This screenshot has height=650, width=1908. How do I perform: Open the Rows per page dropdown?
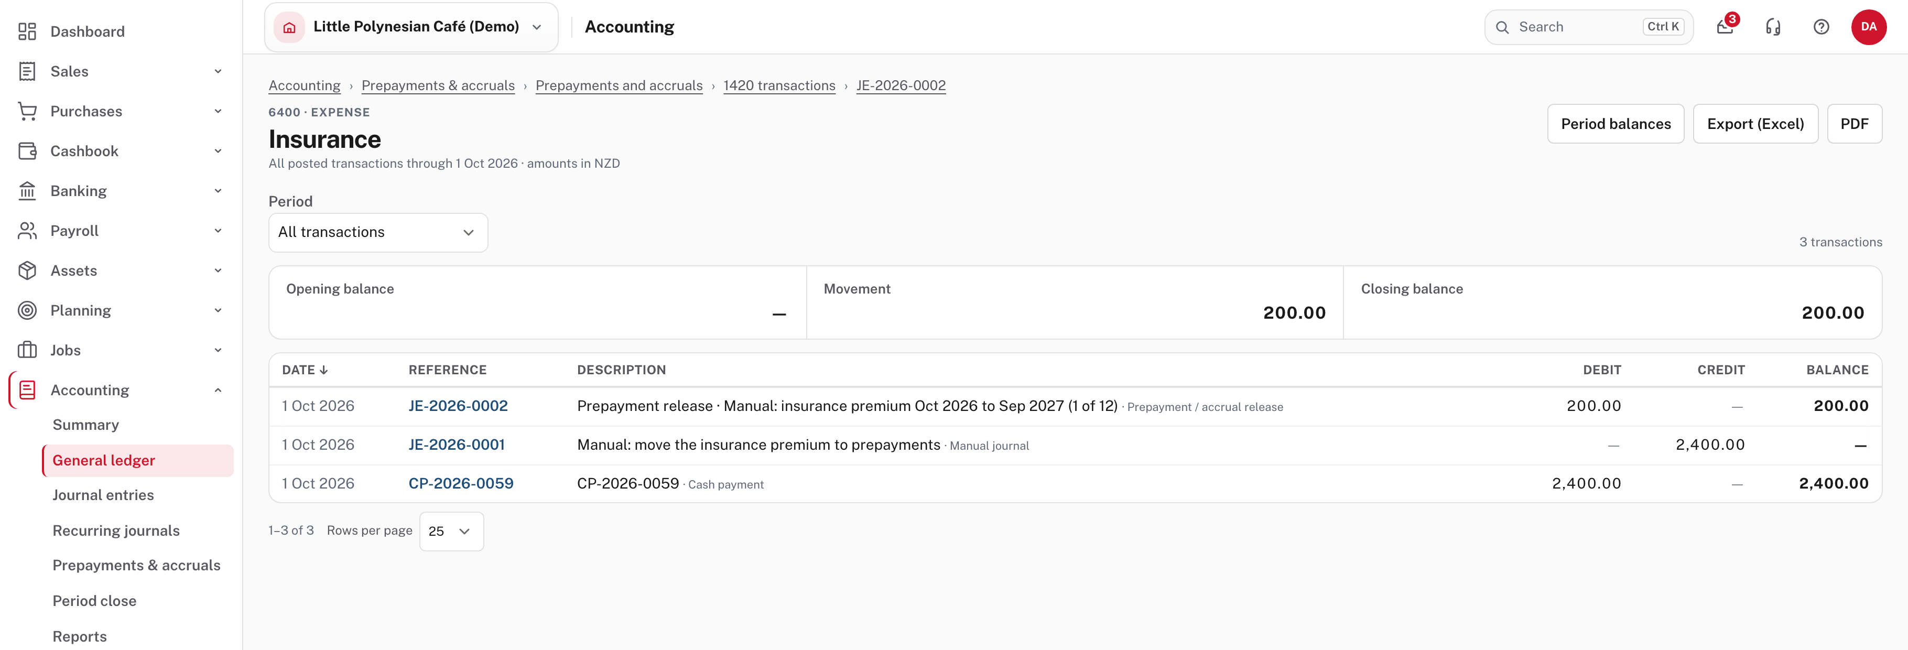(451, 532)
